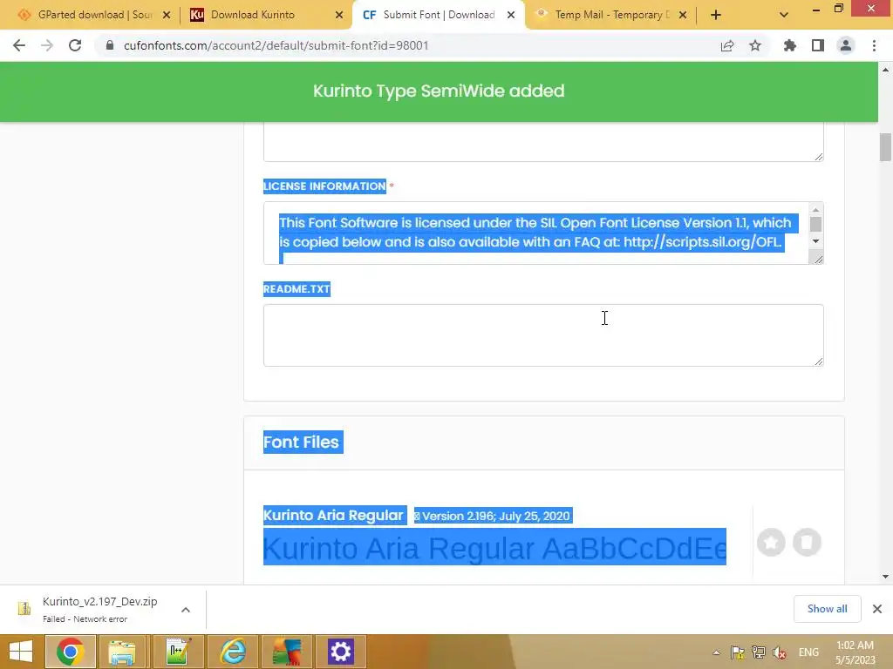Delete Kurinto Aria Regular with trash icon

[x=807, y=542]
